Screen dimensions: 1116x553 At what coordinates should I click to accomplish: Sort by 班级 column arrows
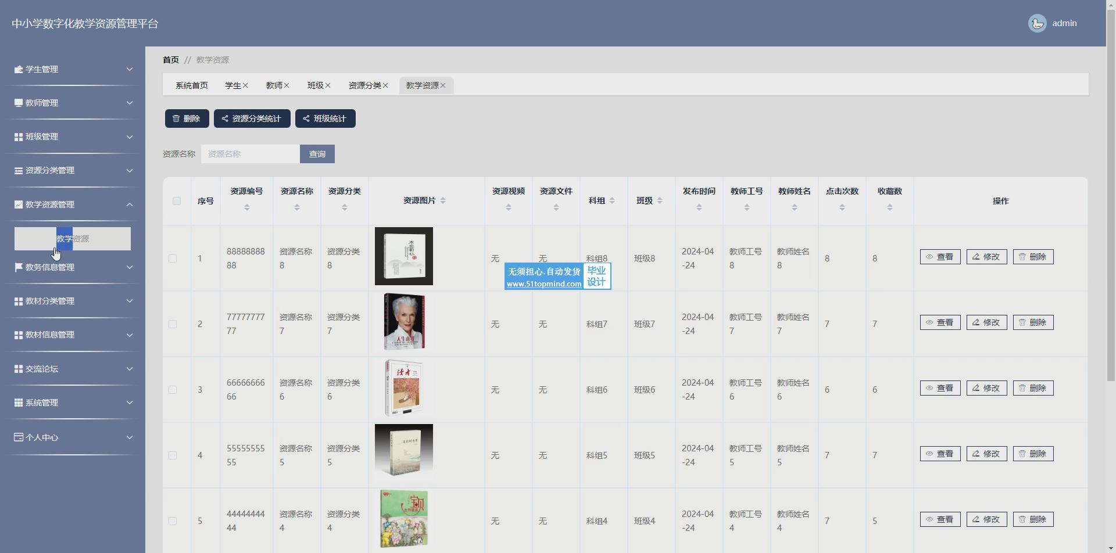click(x=660, y=200)
